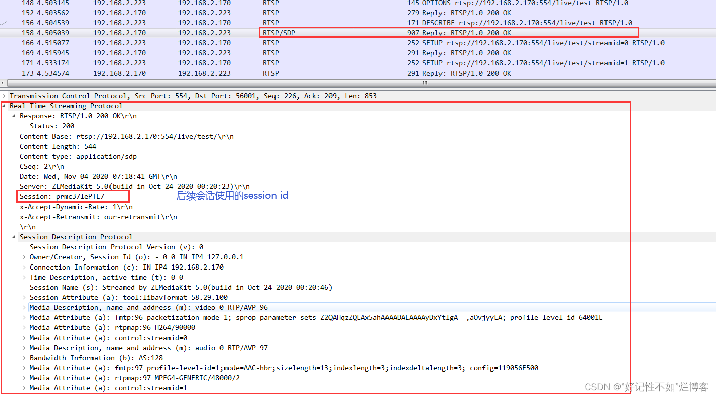Select Session: prmc37lePTE7 line
This screenshot has height=397, width=716.
[x=62, y=196]
